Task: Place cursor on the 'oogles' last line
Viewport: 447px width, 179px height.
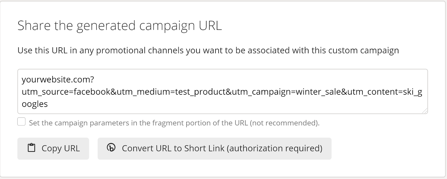Action: coord(35,104)
